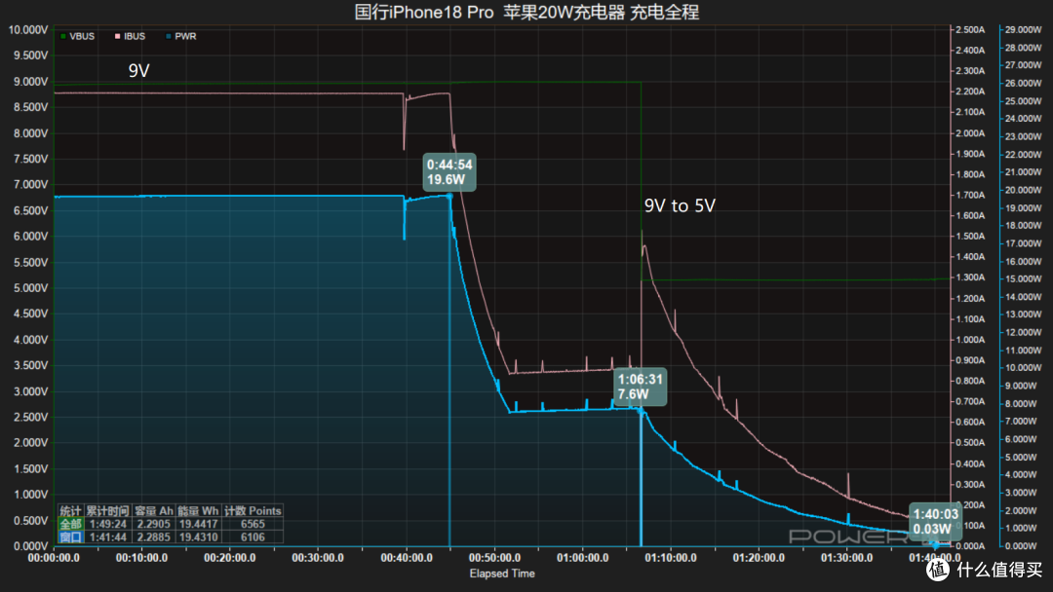Screen dimensions: 1053x592
Task: Click the 0:44:54 19.6W marker tooltip
Action: click(x=449, y=172)
